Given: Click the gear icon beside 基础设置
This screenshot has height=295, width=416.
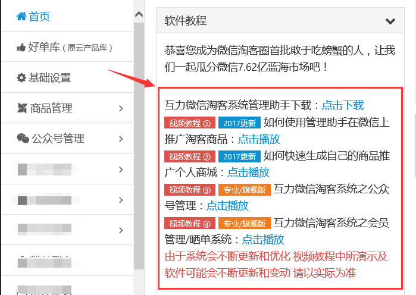Looking at the screenshot, I should pyautogui.click(x=21, y=78).
